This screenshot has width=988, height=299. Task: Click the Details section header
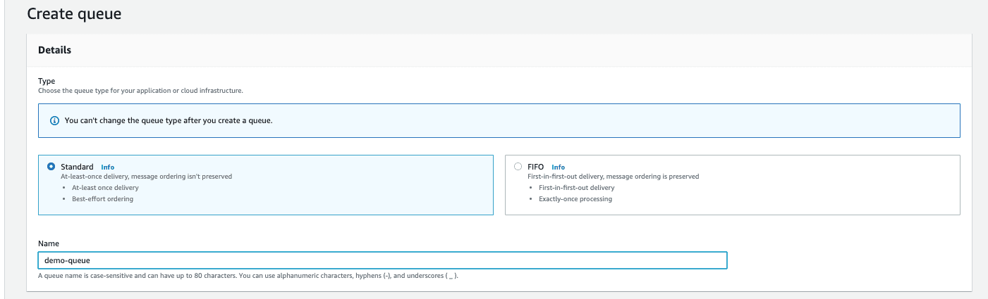coord(55,50)
